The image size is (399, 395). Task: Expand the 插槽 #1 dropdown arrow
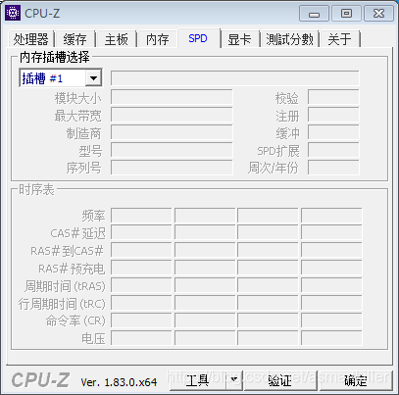tap(93, 78)
